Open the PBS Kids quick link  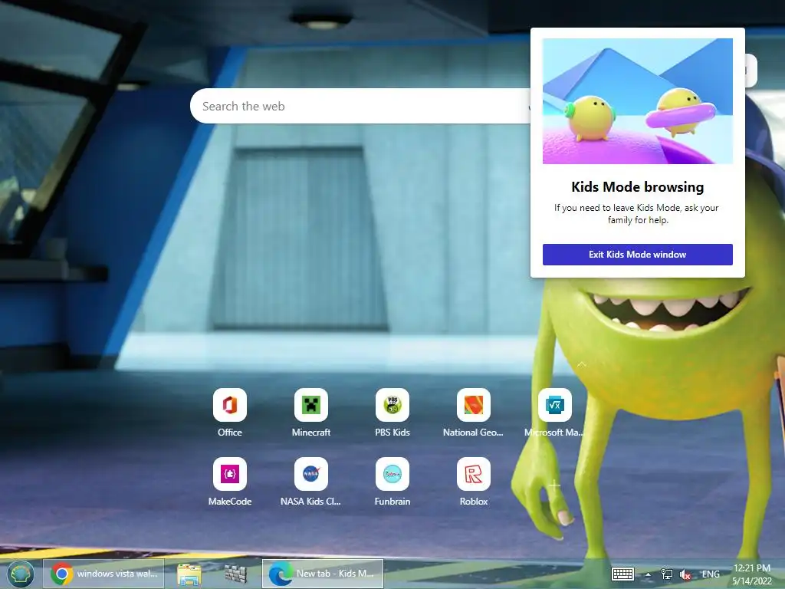click(x=392, y=405)
